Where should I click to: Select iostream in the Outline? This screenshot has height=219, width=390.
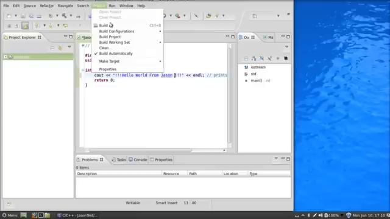pos(258,68)
